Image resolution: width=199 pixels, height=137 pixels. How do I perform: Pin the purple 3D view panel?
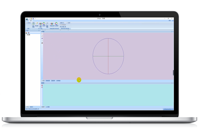(x=172, y=31)
